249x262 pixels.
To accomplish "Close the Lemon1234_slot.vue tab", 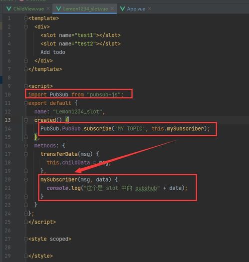I will point(112,8).
